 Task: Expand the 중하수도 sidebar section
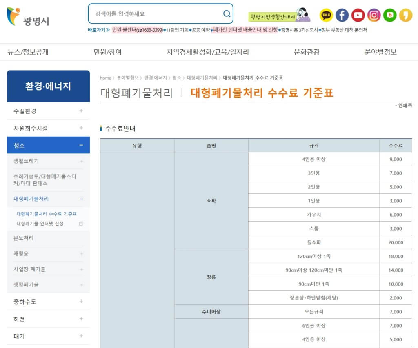coord(48,301)
